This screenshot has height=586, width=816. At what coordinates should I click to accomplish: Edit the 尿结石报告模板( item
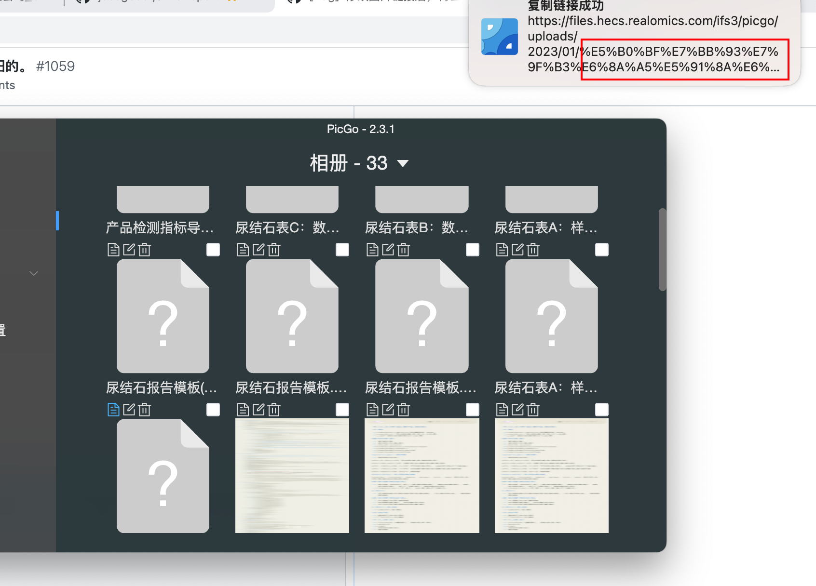coord(129,410)
